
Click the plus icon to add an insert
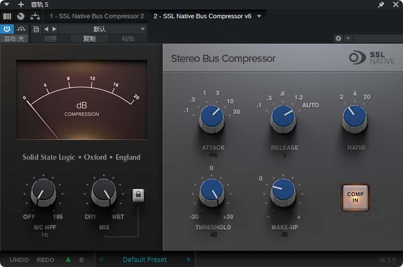pyautogui.click(x=21, y=4)
